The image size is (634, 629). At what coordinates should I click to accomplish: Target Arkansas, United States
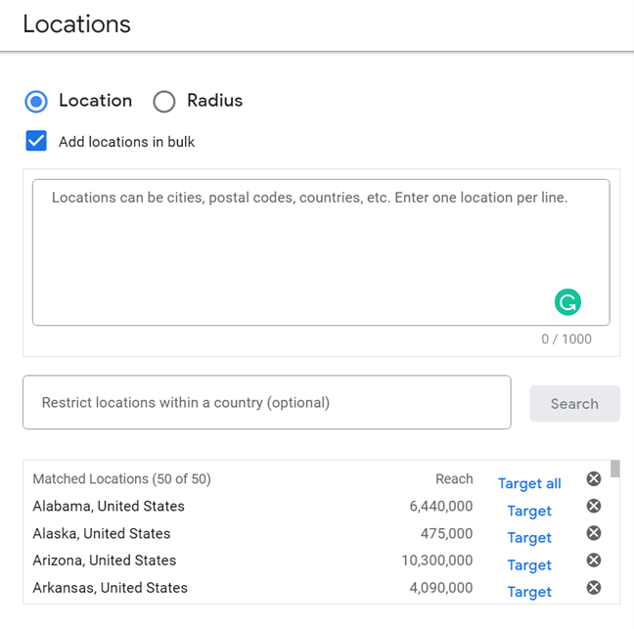tap(529, 591)
